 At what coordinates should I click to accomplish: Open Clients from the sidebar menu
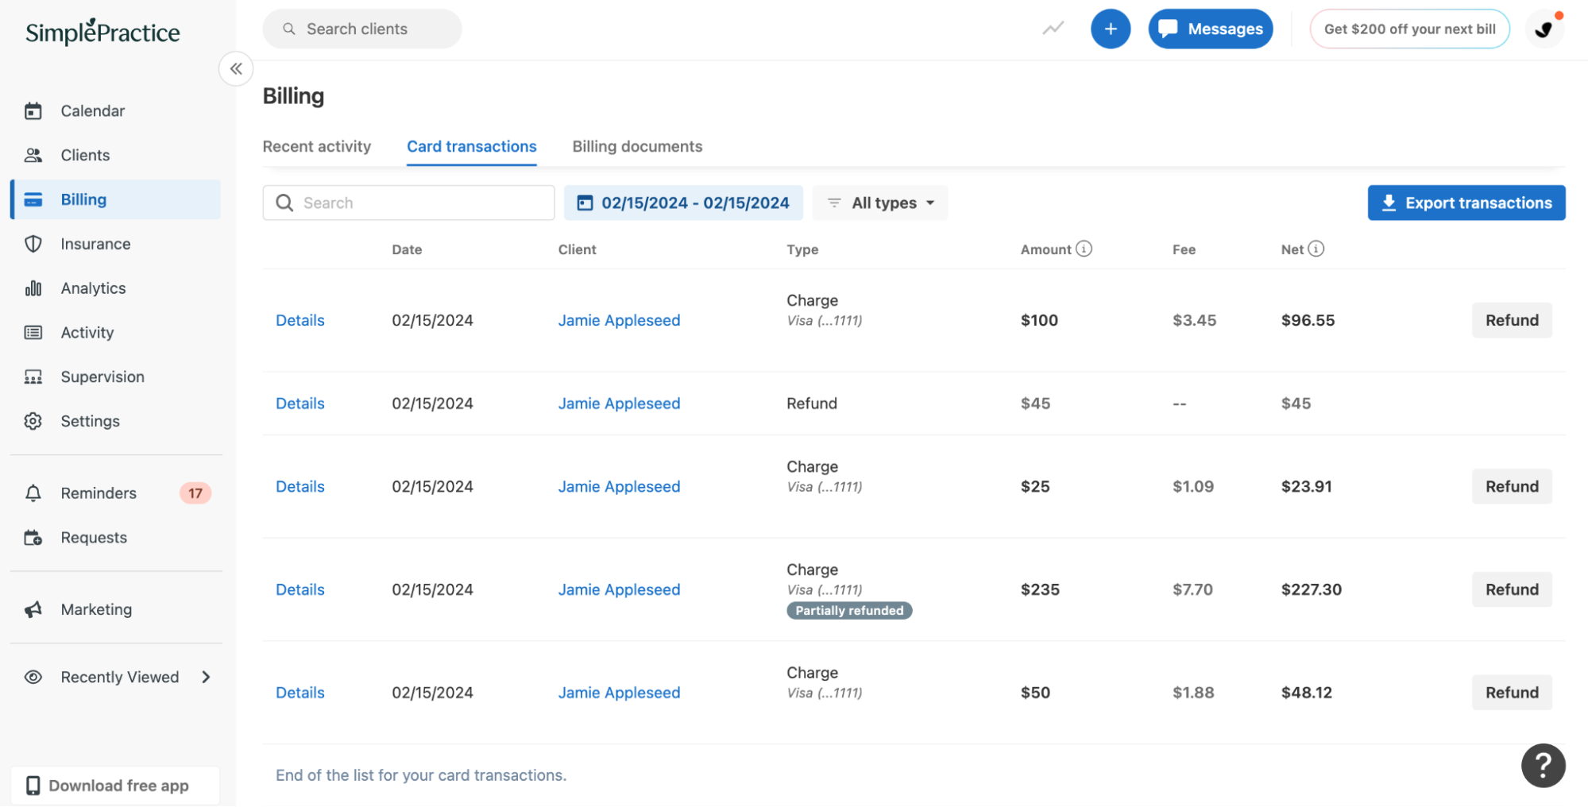click(115, 156)
